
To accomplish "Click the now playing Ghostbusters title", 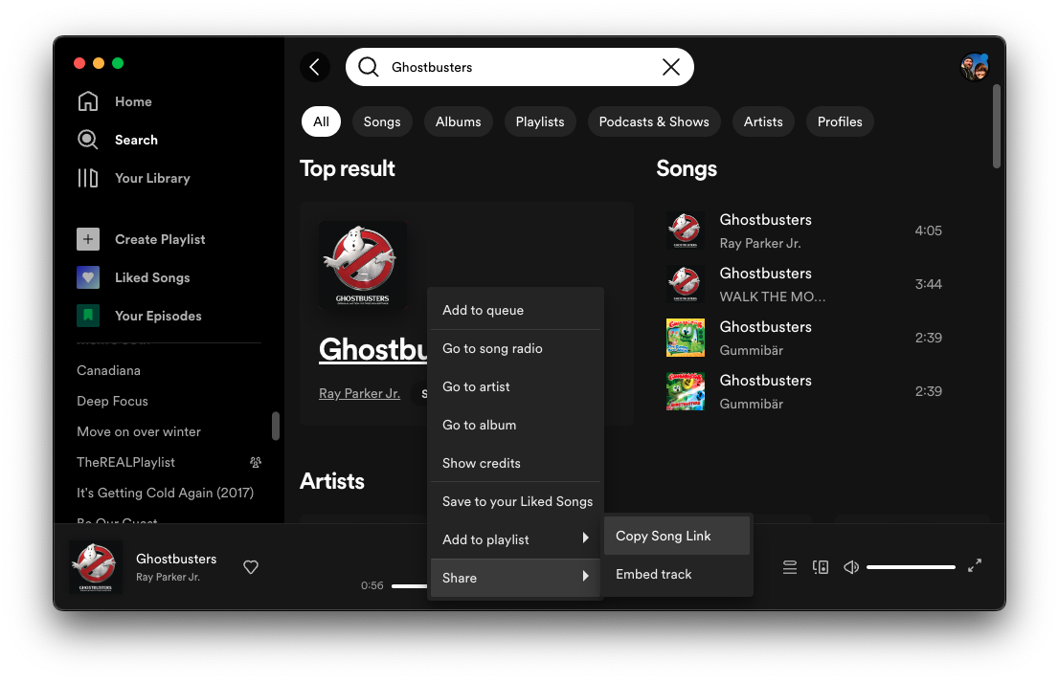I will click(x=176, y=559).
